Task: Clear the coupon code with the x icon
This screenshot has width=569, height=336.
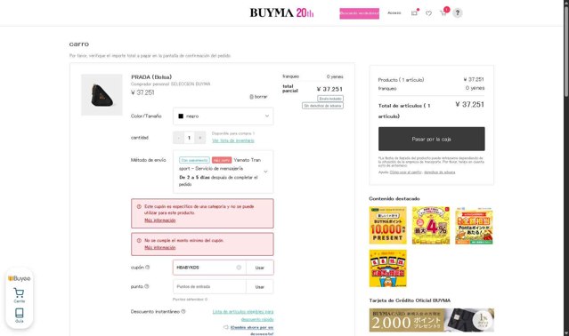Action: pyautogui.click(x=239, y=268)
